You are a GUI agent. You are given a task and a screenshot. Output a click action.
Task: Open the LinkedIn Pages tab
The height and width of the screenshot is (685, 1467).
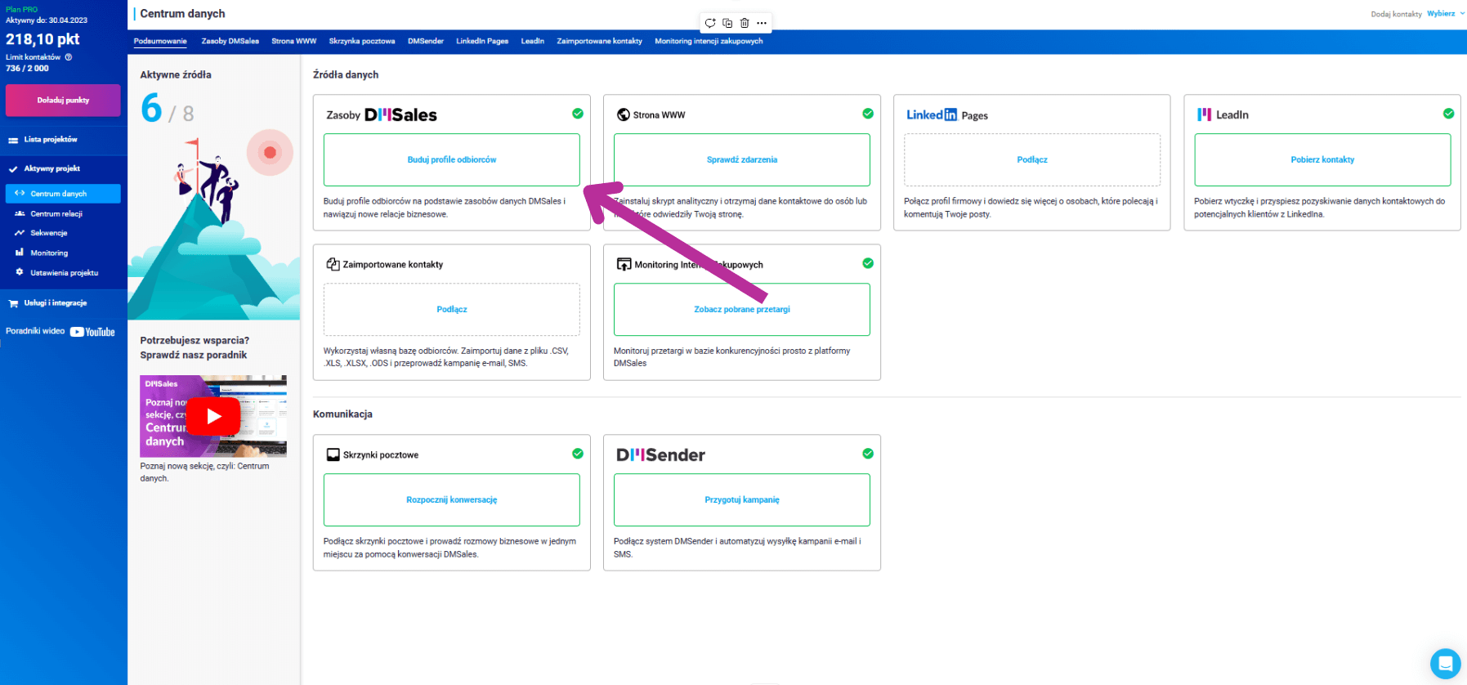tap(482, 41)
